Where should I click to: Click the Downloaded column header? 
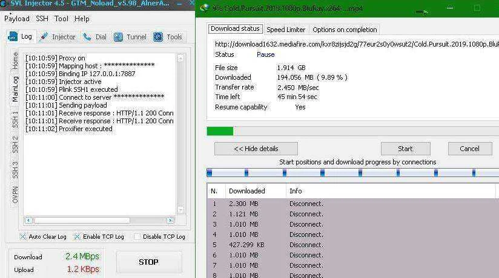pos(256,191)
